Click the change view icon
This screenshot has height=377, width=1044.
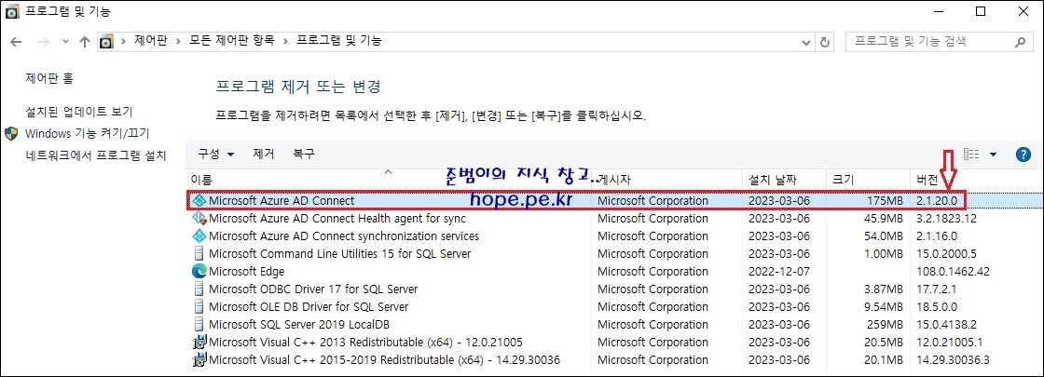[x=971, y=155]
